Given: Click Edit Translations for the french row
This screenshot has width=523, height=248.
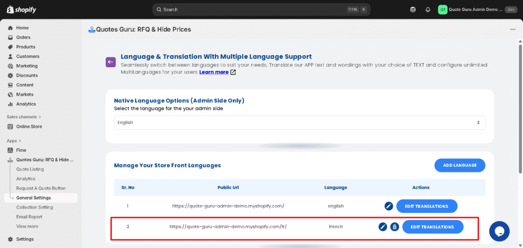Looking at the screenshot, I should pyautogui.click(x=433, y=227).
